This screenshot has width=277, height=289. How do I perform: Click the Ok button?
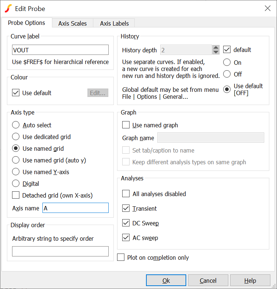[166, 281]
